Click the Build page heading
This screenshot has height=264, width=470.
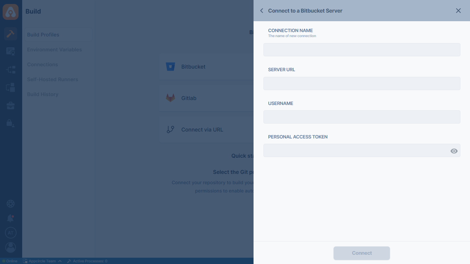click(x=33, y=11)
